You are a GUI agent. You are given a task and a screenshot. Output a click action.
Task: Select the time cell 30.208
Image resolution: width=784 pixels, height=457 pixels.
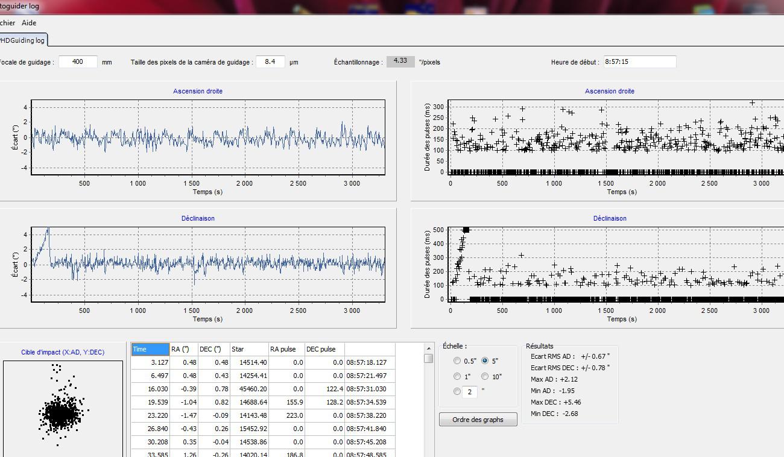(150, 442)
